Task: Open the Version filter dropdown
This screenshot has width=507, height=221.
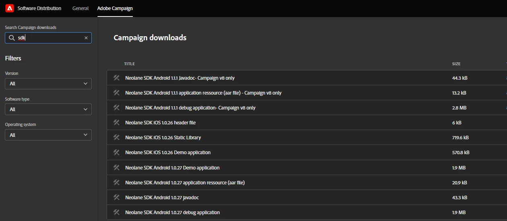Action: pos(48,84)
